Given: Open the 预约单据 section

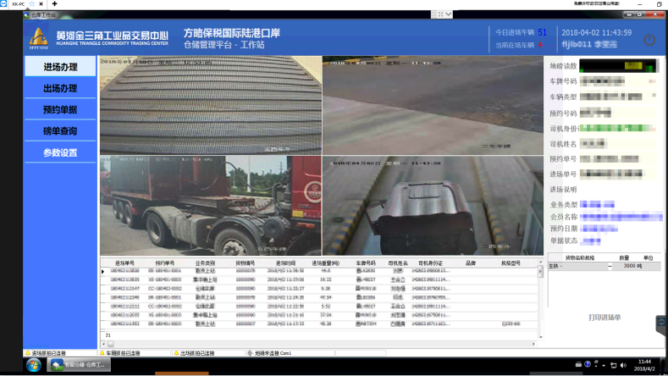Looking at the screenshot, I should (60, 110).
